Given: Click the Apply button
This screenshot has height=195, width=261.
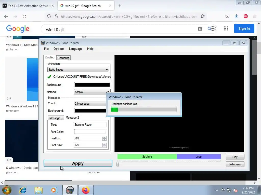Looking at the screenshot, I should click(x=78, y=163).
